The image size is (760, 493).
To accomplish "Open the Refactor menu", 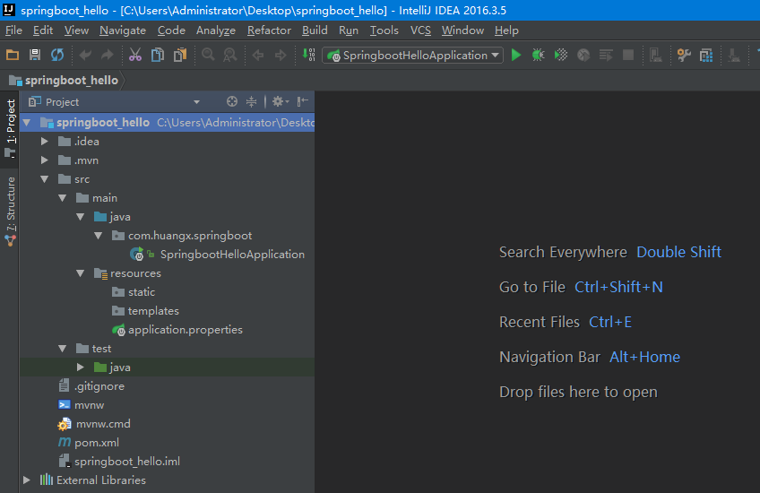I will 269,30.
